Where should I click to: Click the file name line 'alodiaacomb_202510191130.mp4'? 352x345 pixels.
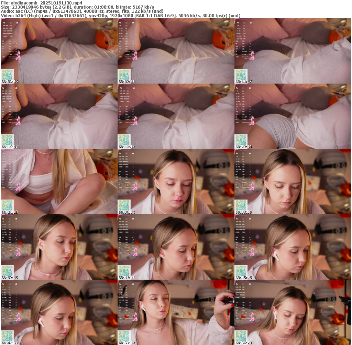click(42, 3)
